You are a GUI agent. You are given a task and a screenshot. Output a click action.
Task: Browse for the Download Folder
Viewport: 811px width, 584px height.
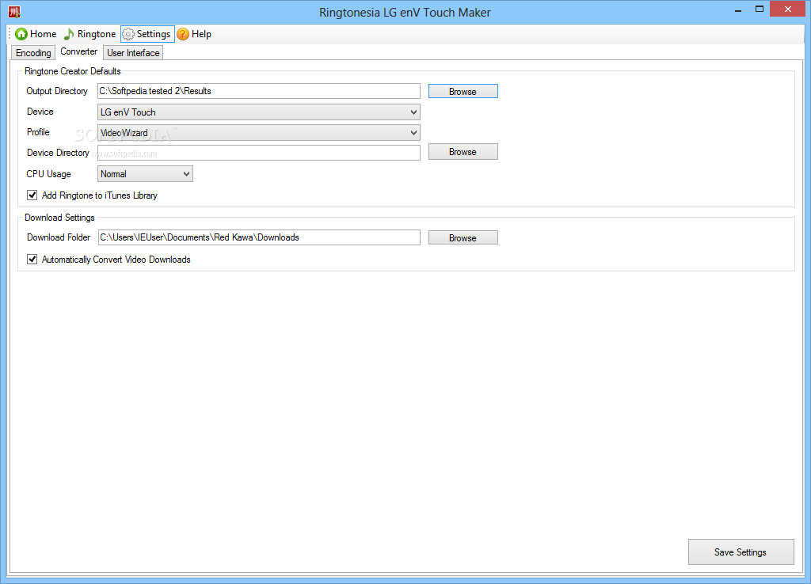(x=463, y=237)
